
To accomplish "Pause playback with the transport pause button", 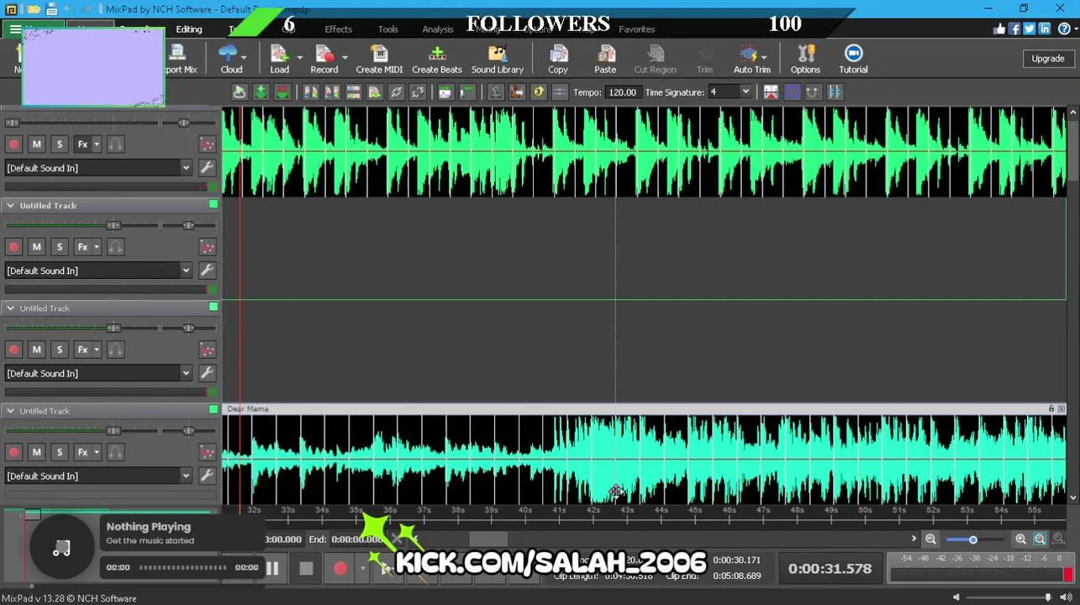I will (272, 569).
